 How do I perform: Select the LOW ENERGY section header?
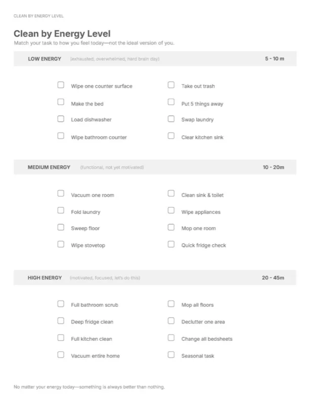155,59
